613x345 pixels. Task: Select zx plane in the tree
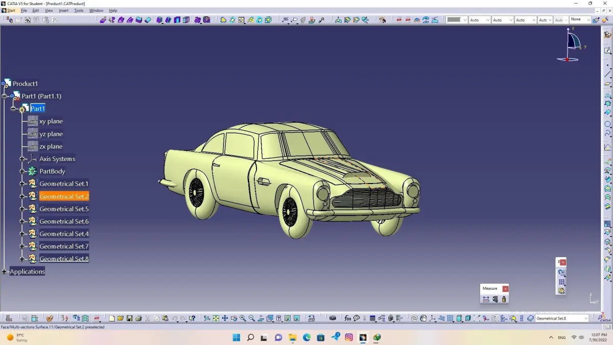[x=51, y=146]
